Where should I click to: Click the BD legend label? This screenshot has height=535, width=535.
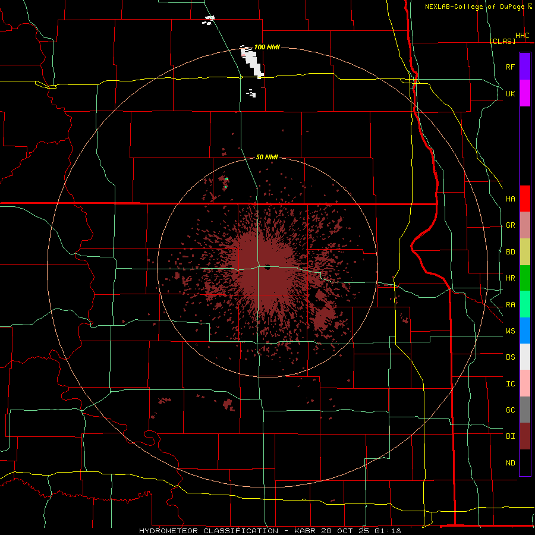coord(511,252)
